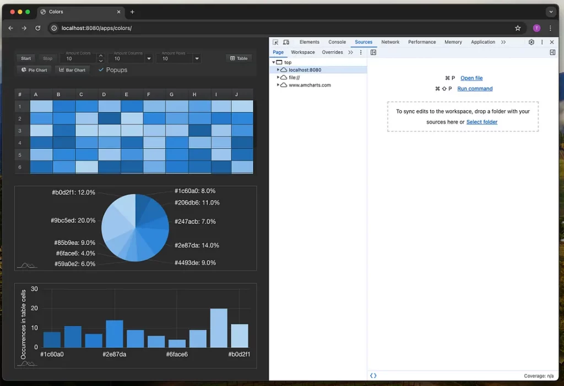
Task: Reload the page
Action: tap(38, 28)
